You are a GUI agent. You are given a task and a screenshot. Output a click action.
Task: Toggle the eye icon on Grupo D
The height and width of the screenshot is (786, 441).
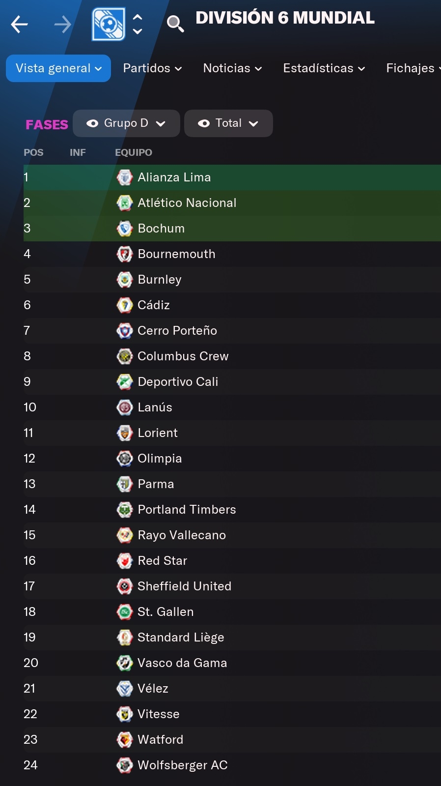[x=92, y=123]
